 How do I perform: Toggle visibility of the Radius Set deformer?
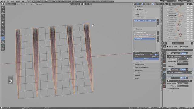click(x=154, y=39)
